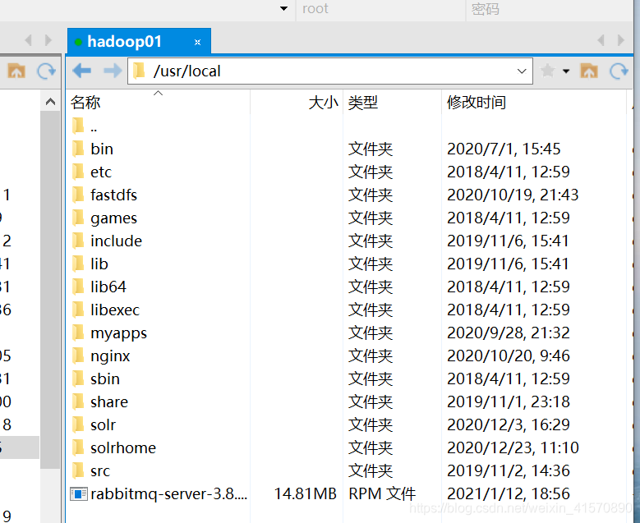Image resolution: width=640 pixels, height=523 pixels.
Task: Click the date 2019/11/1, 23:18
Action: 509,401
